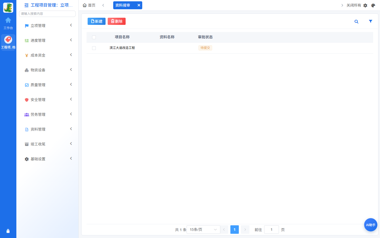The height and width of the screenshot is (238, 380).
Task: Click the 审批状态 column header
Action: click(205, 37)
